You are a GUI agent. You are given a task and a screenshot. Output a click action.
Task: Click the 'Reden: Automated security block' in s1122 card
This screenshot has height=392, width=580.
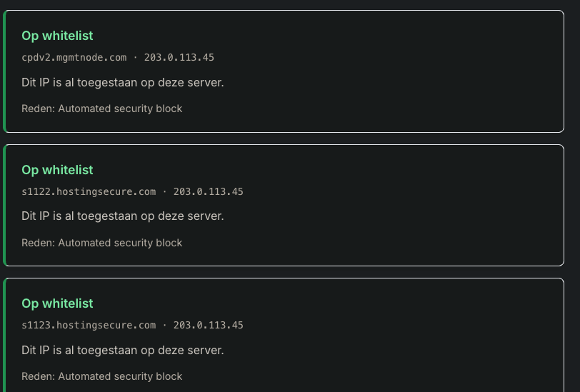point(101,243)
